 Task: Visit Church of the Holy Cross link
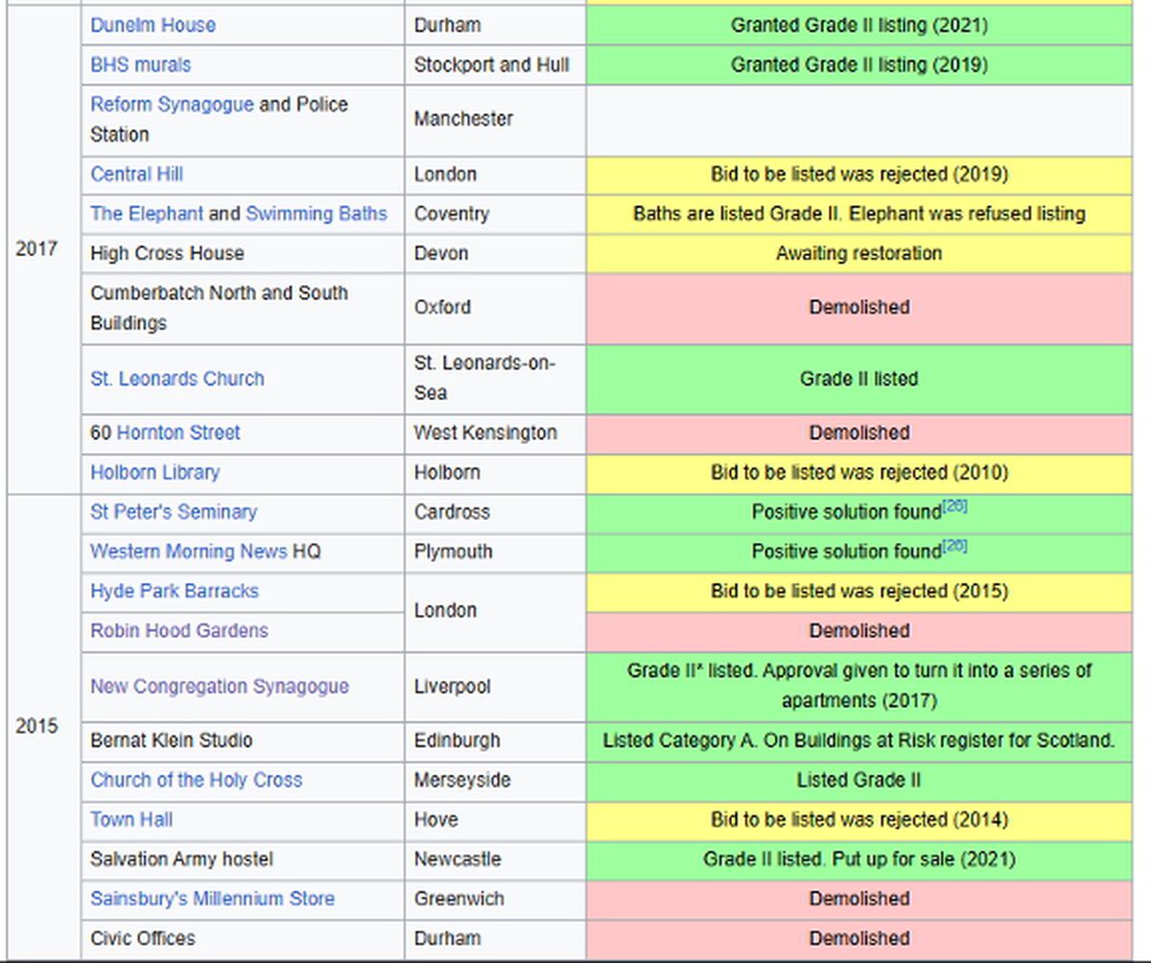196,780
